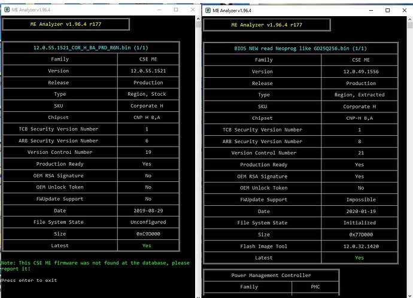Click the left console scrollbar up arrow
Screen dimensions: 413x298
[198, 19]
